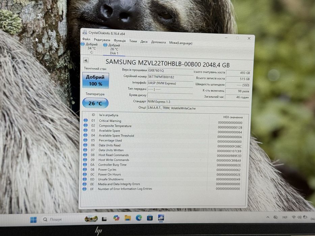Open the Редагувати menu
This screenshot has width=315, height=236.
[x=102, y=40]
